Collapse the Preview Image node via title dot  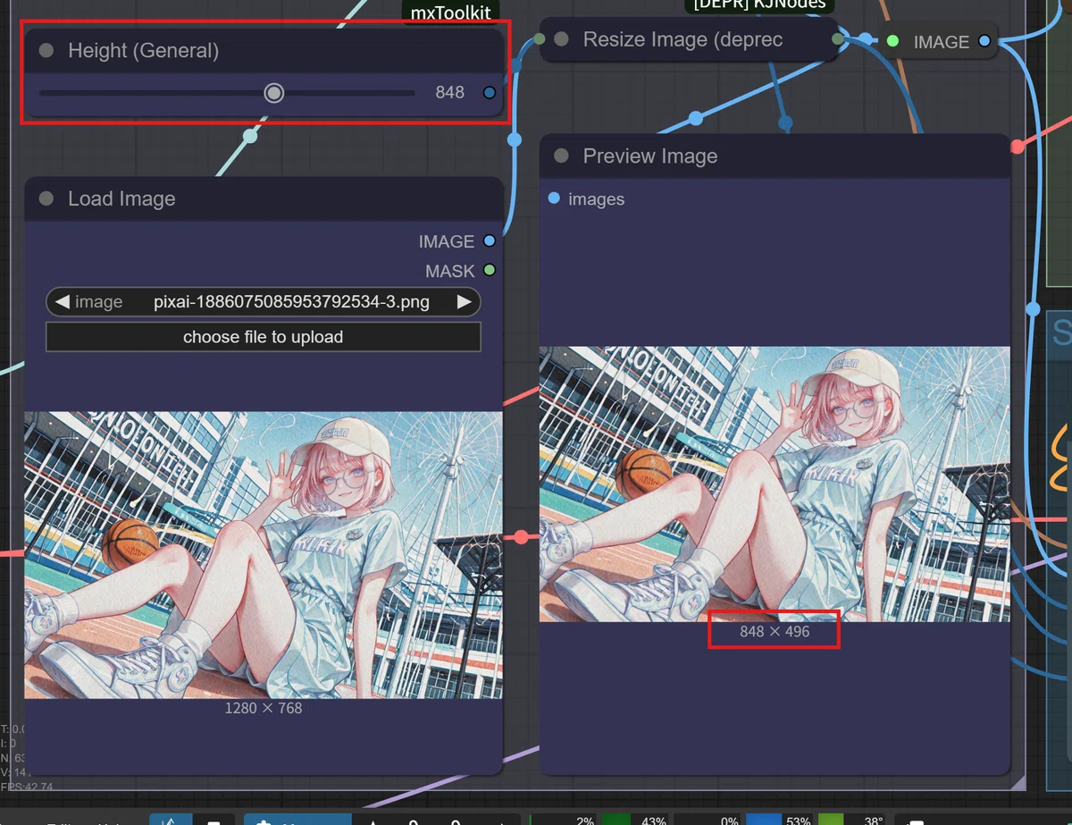561,156
